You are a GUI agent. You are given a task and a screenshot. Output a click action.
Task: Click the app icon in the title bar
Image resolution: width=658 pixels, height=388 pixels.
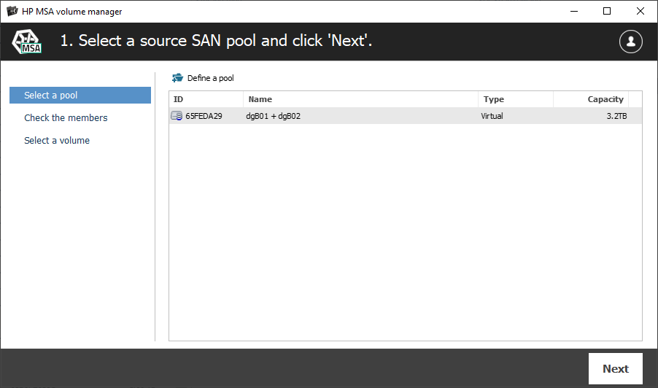click(12, 12)
